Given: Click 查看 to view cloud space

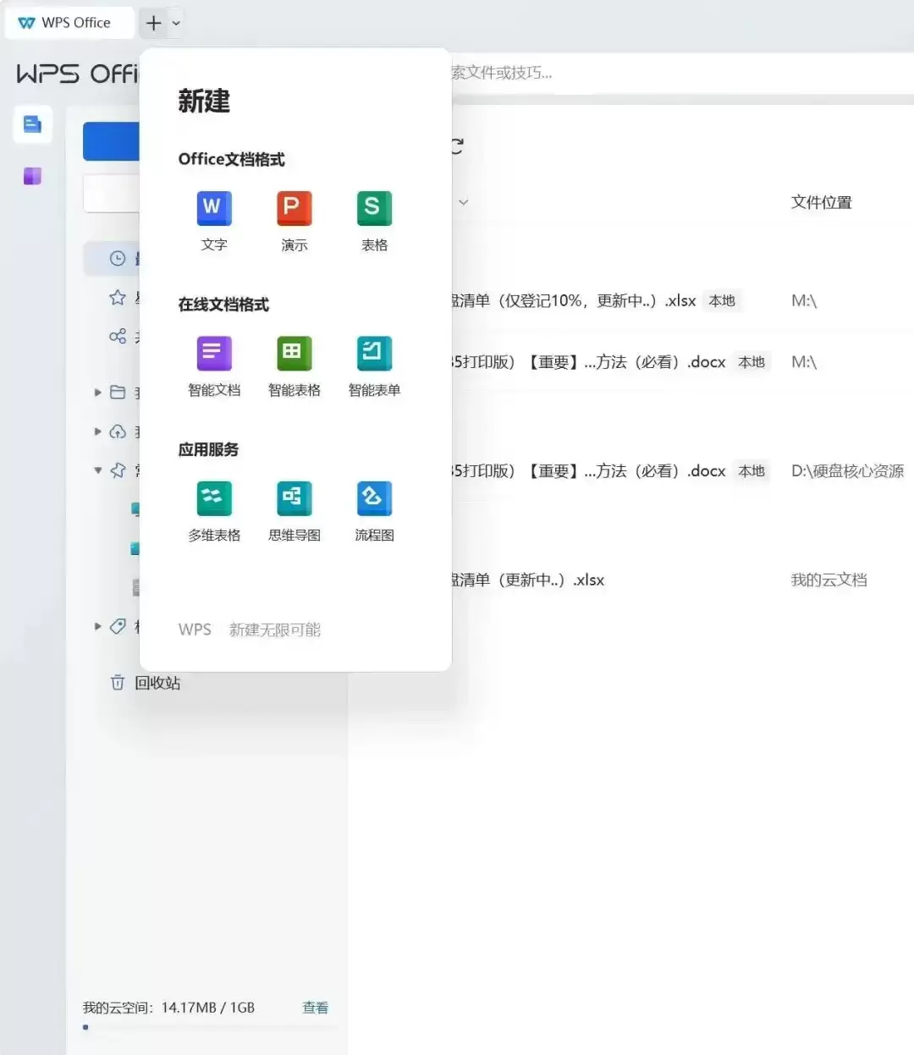Looking at the screenshot, I should 315,1008.
